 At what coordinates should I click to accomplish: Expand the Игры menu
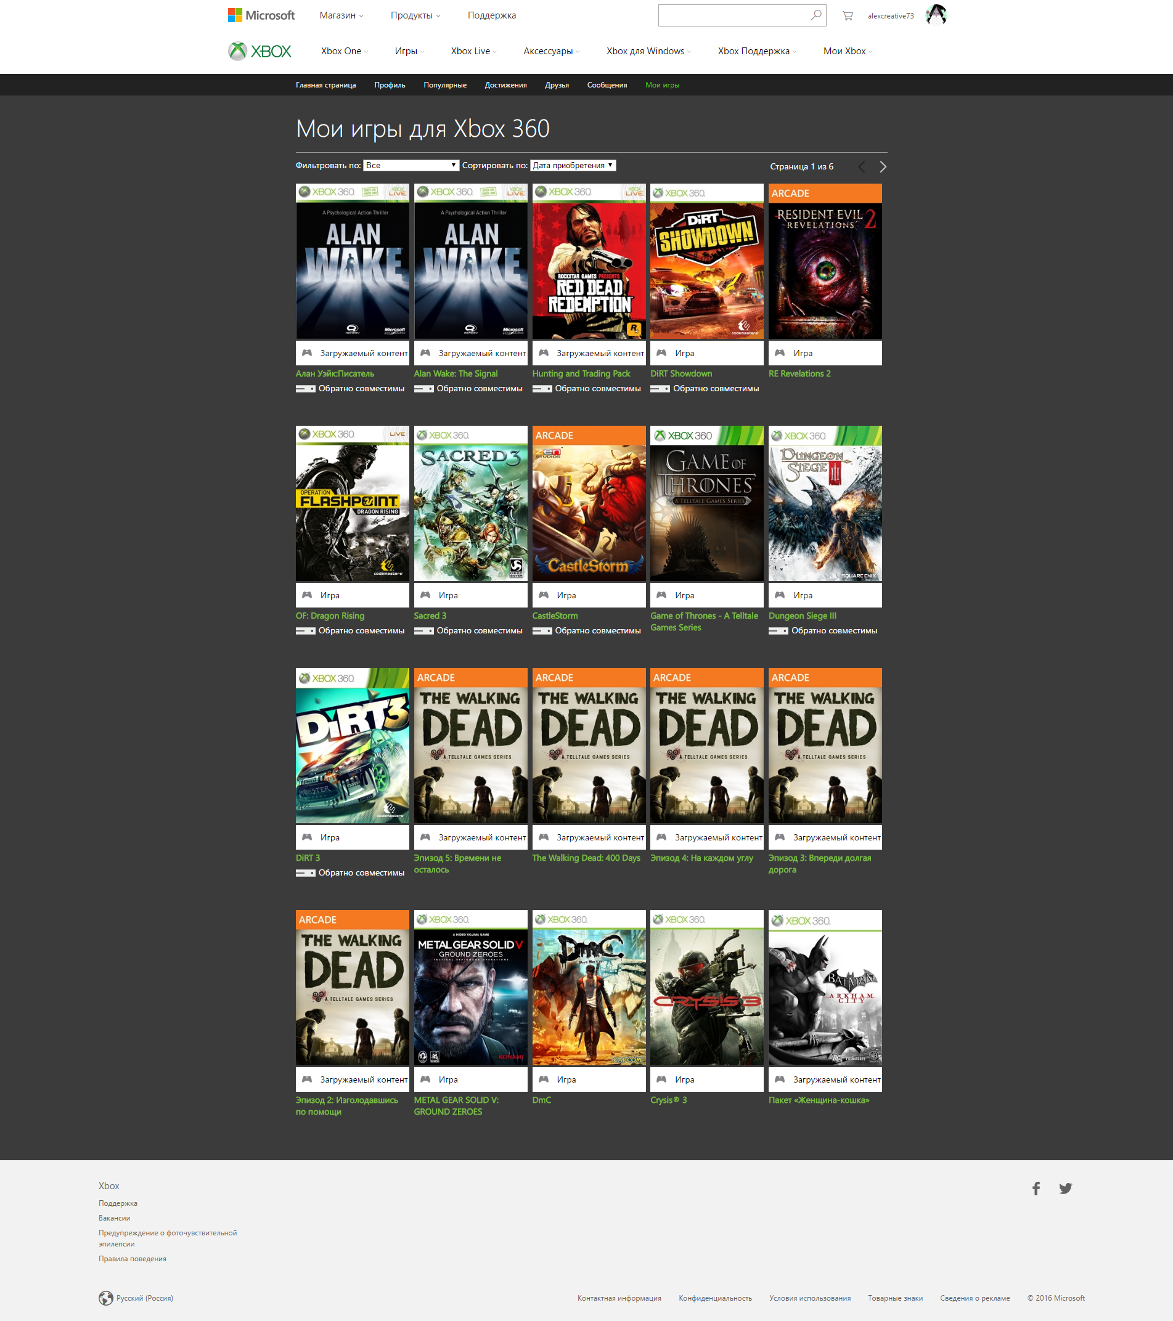(409, 51)
